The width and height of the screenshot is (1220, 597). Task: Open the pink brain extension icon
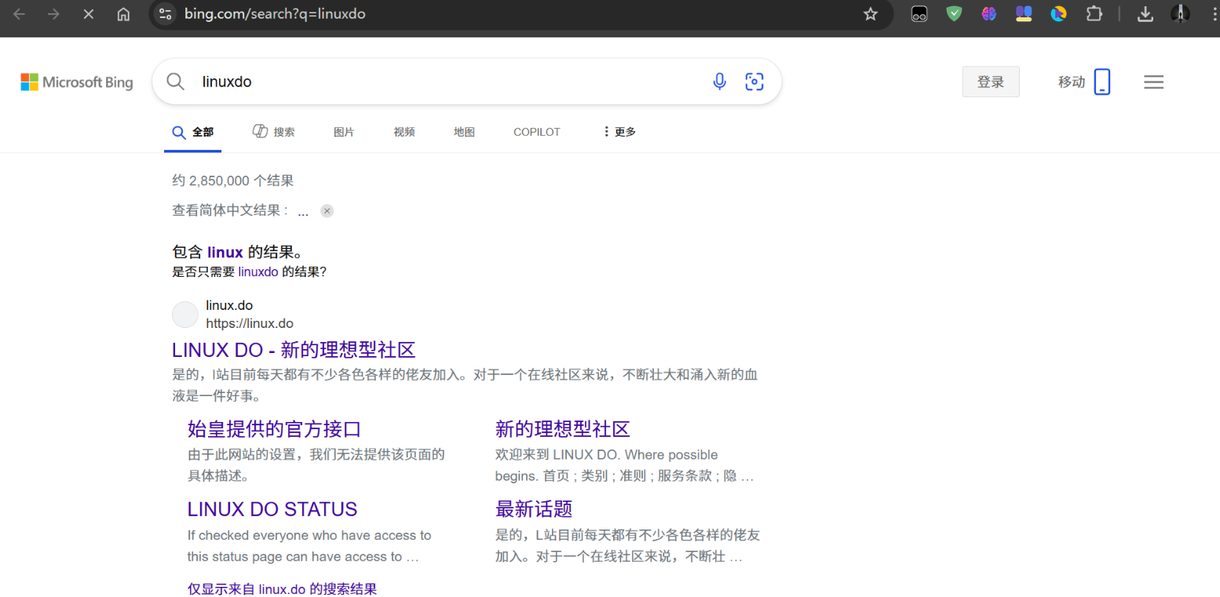(x=988, y=13)
